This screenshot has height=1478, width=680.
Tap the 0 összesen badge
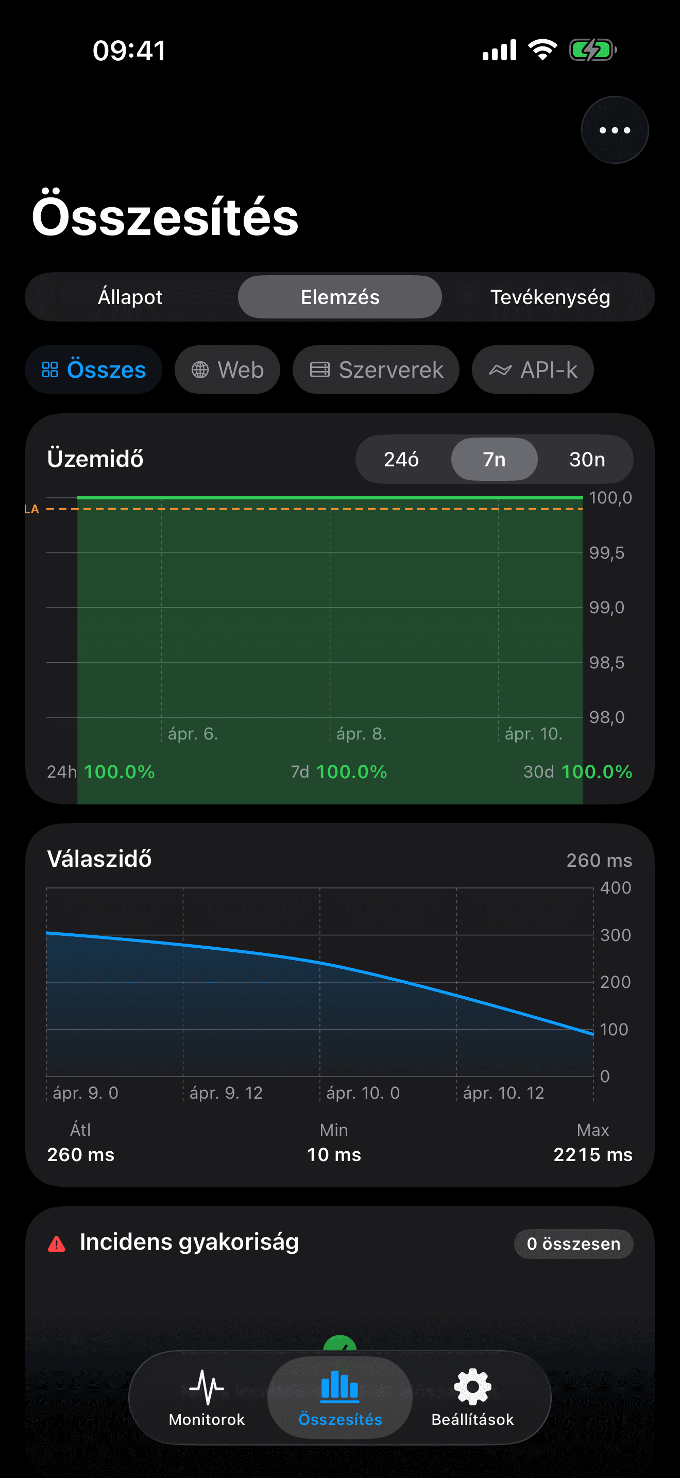point(573,1244)
